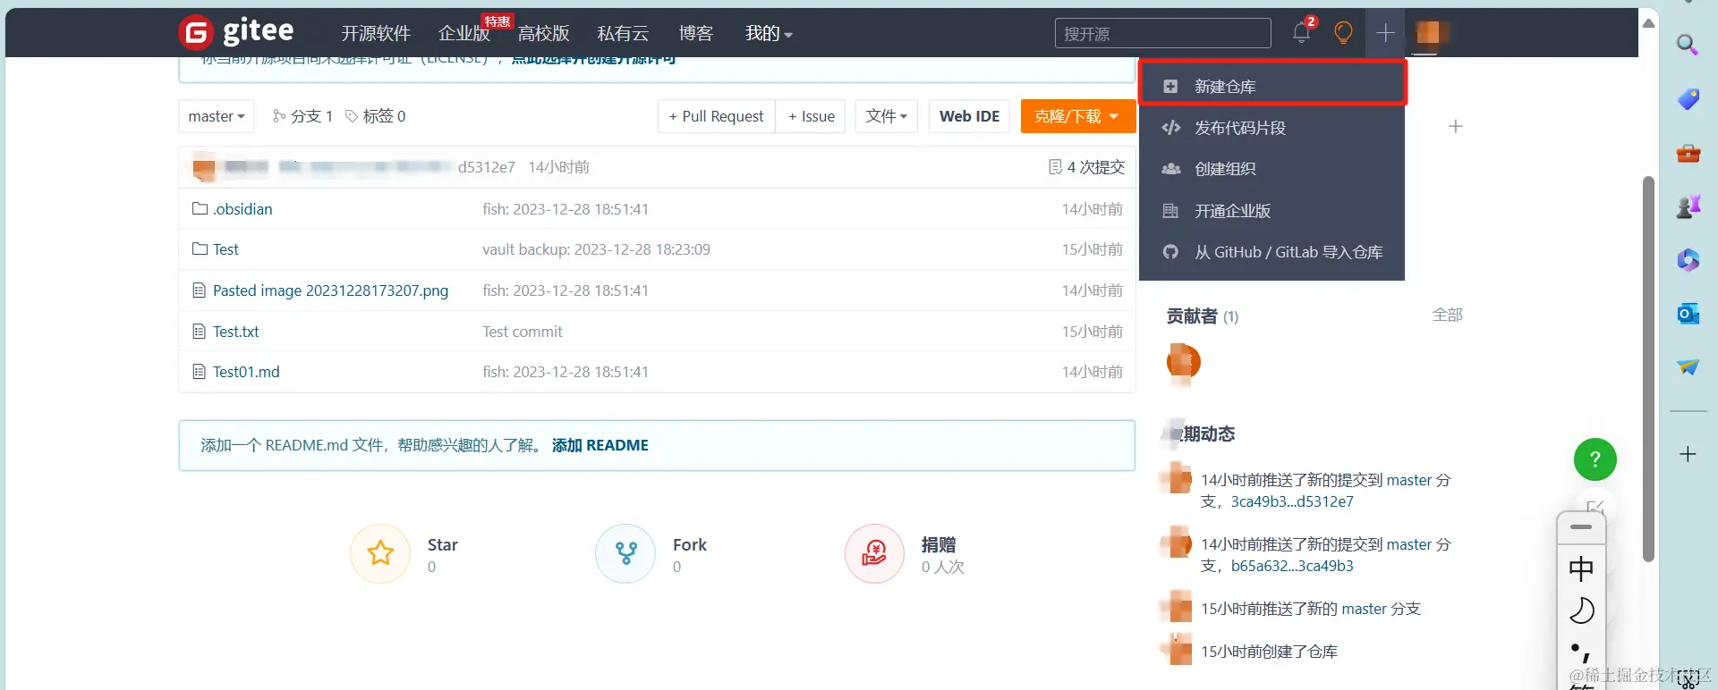Add a sidebar app with plus icon
1718x690 pixels.
coord(1688,454)
